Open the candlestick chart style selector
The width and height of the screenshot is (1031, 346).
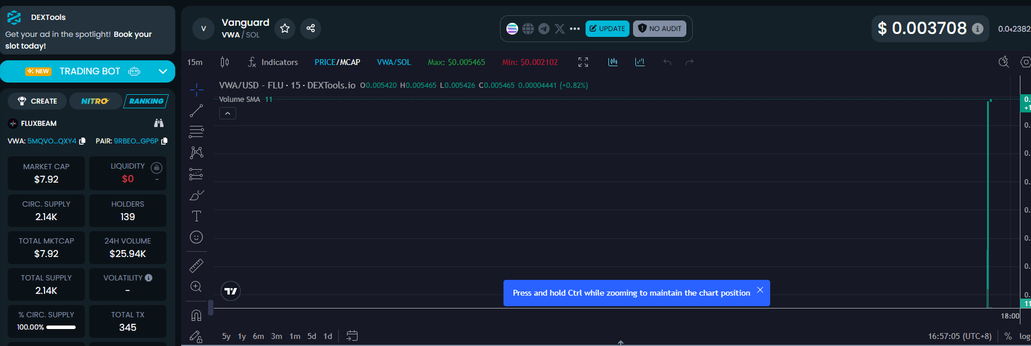click(x=224, y=62)
